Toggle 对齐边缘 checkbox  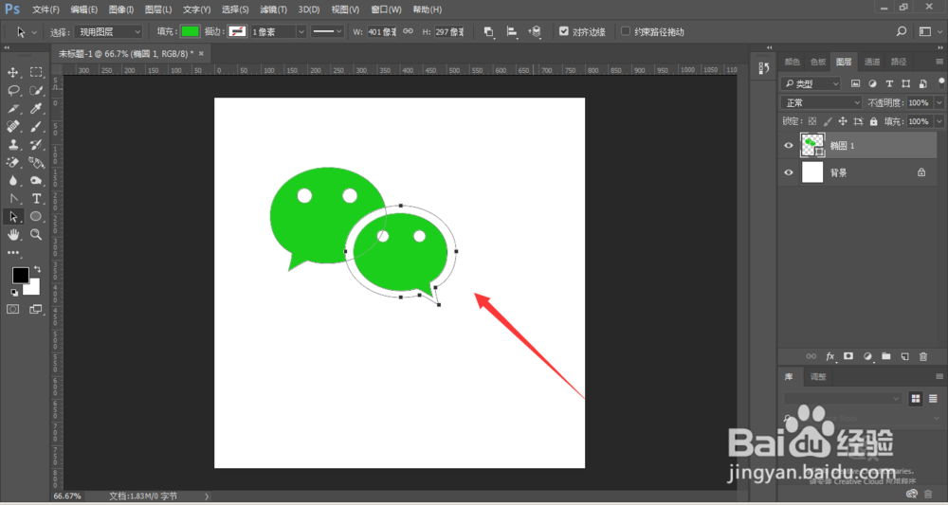tap(564, 31)
